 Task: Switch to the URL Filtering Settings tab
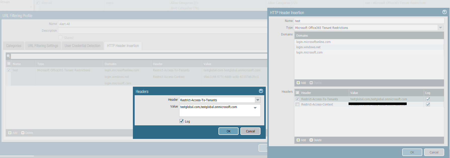[x=43, y=46]
